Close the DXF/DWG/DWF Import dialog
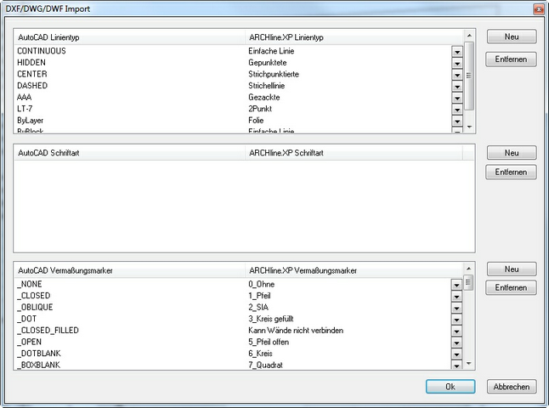Viewport: 549px width, 408px height. pyautogui.click(x=539, y=9)
